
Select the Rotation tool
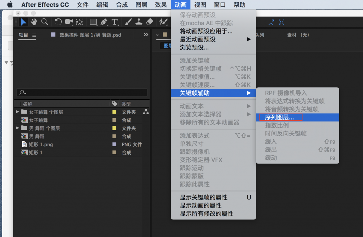point(58,22)
